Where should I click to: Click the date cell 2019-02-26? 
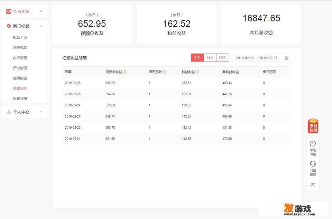click(73, 83)
